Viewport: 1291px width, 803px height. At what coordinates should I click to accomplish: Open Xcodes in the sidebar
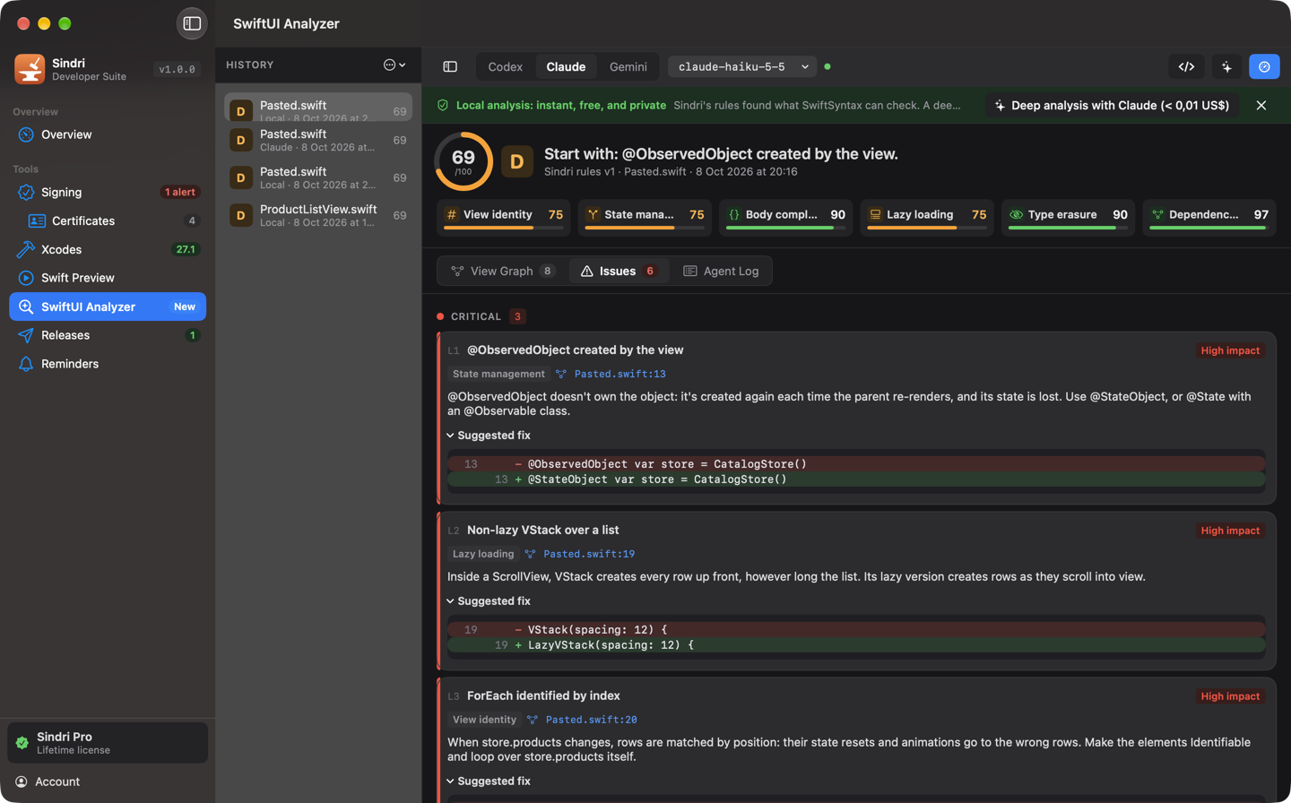(x=108, y=249)
